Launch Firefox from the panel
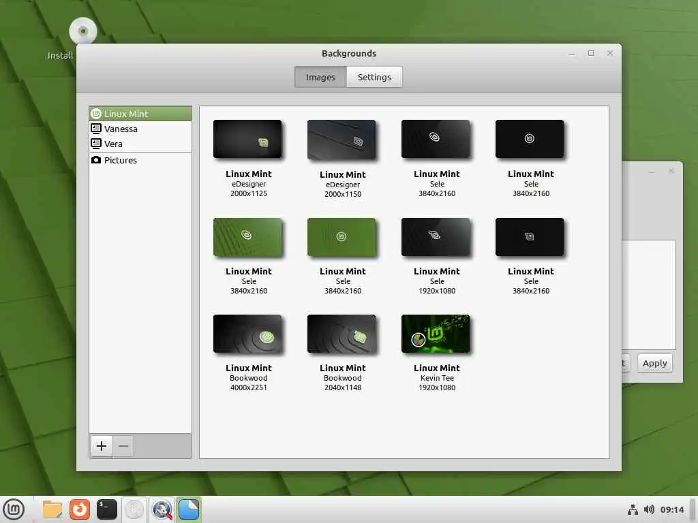698x523 pixels. point(80,509)
